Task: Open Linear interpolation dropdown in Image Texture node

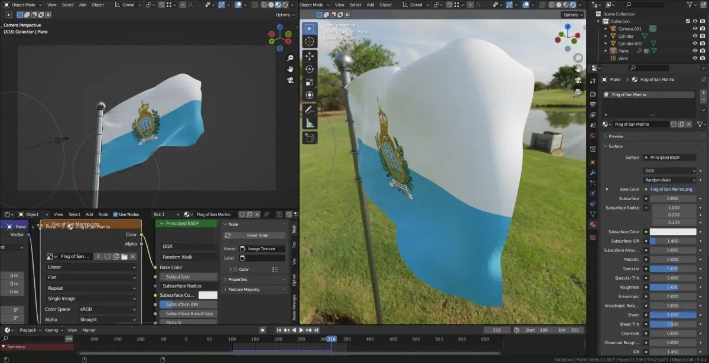Action: pyautogui.click(x=92, y=267)
